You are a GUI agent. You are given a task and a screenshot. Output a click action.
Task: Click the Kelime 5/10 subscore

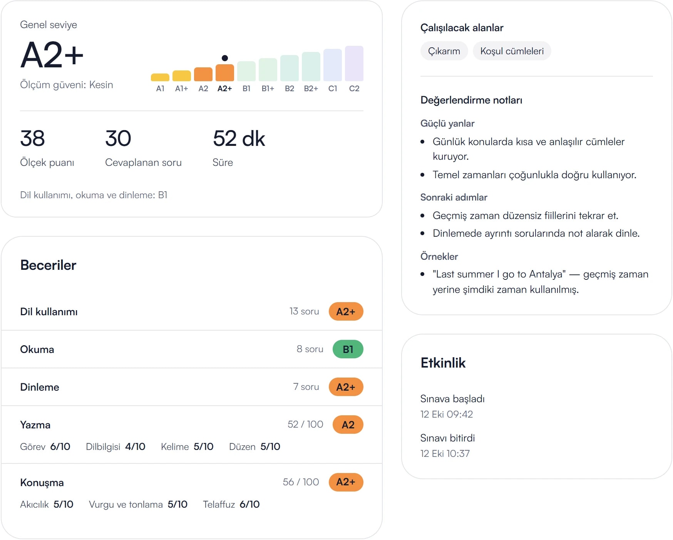pyautogui.click(x=187, y=446)
